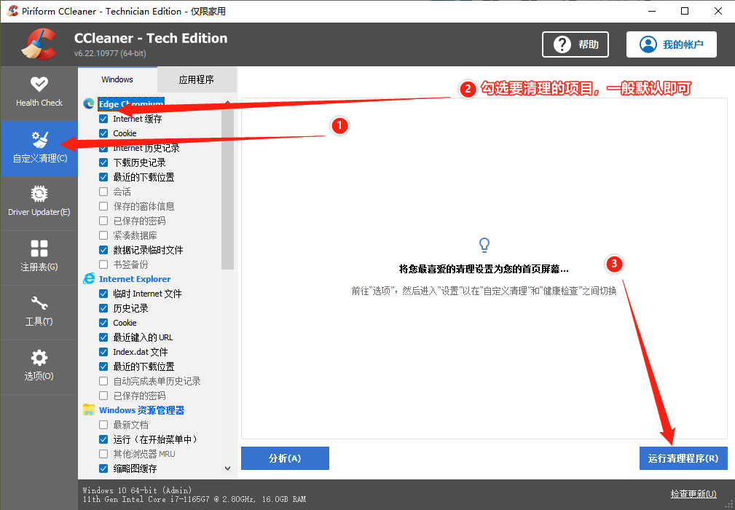Select the Internet Explorer section header
This screenshot has width=735, height=510.
point(135,279)
